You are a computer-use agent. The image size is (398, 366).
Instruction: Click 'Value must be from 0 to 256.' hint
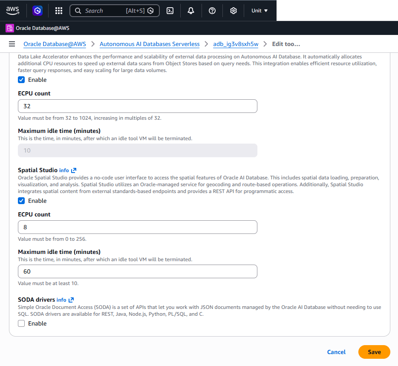pyautogui.click(x=52, y=239)
